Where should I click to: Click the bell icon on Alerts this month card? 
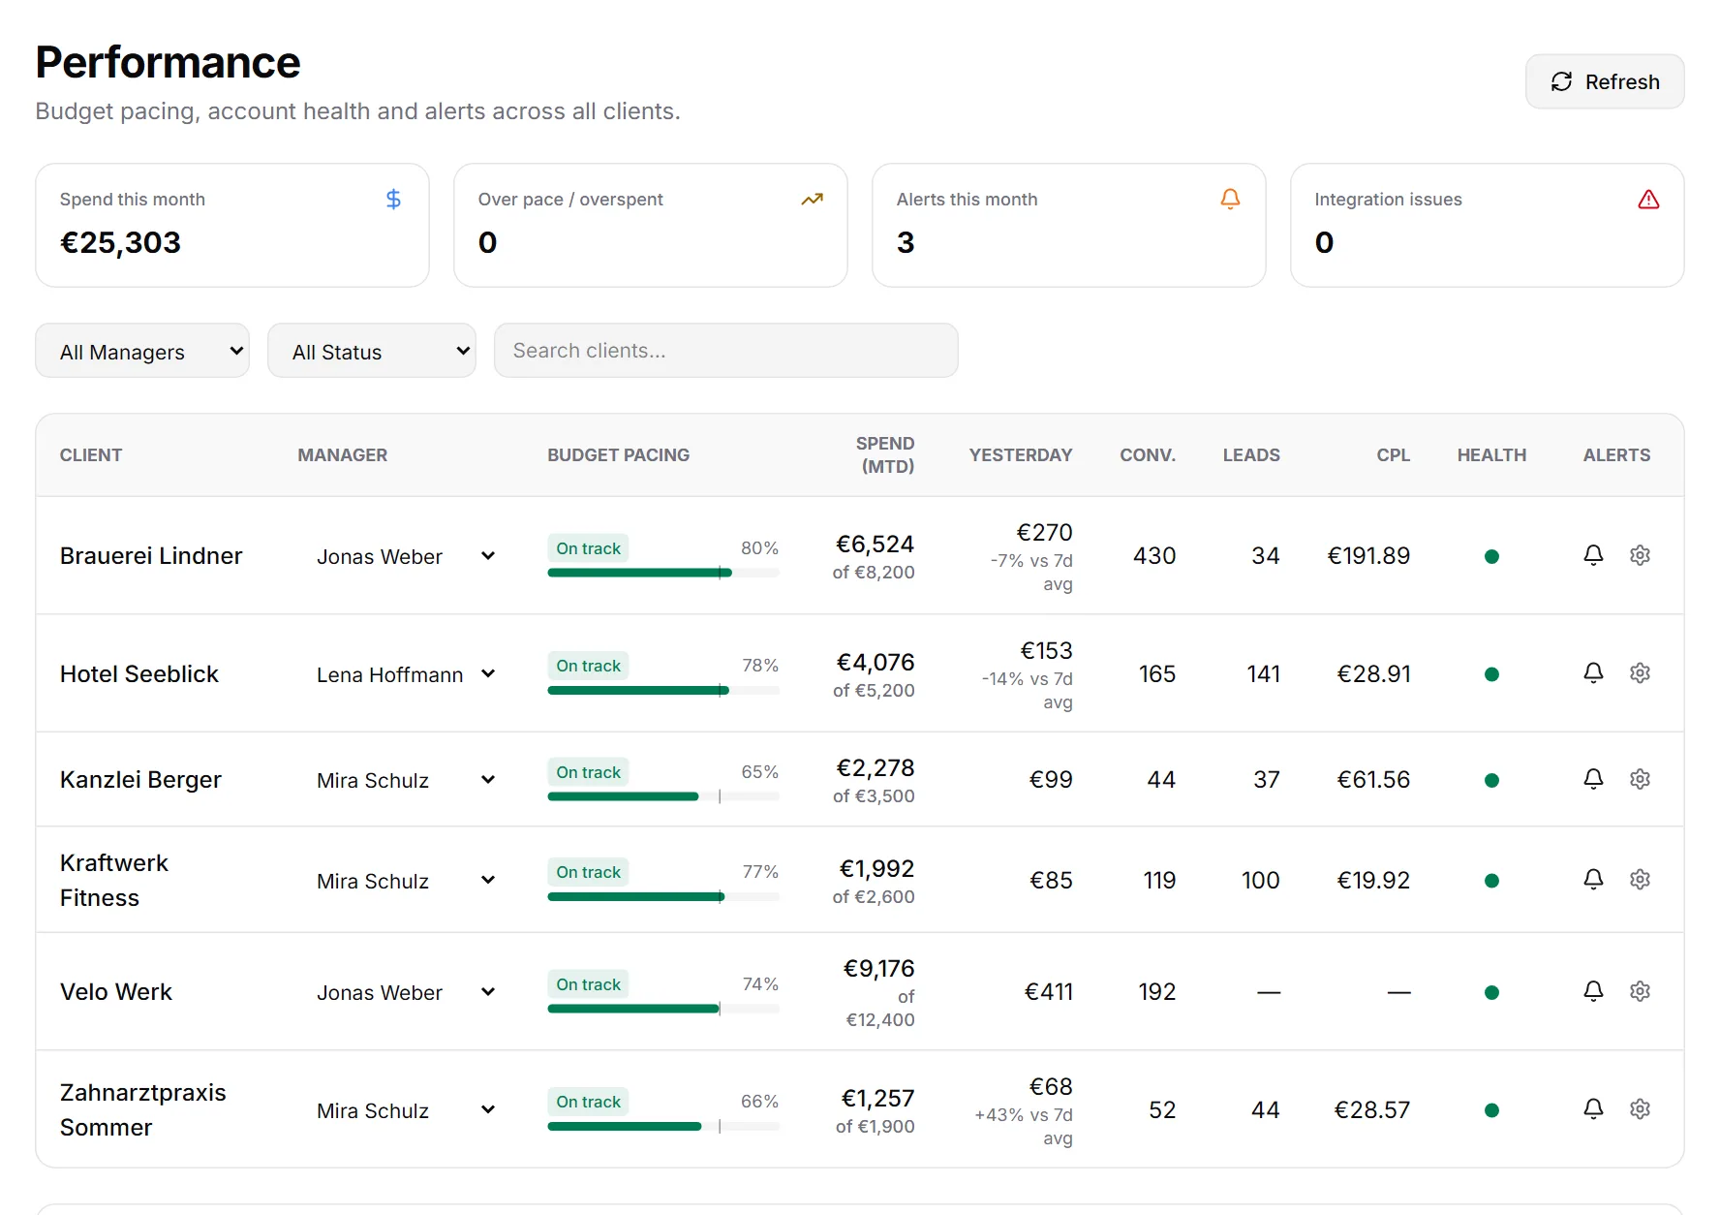(x=1230, y=199)
